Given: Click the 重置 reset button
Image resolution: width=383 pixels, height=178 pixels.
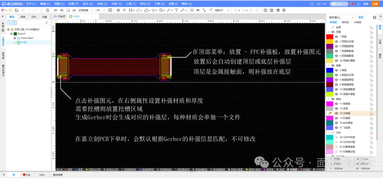Looking at the screenshot, I should 361,17.
